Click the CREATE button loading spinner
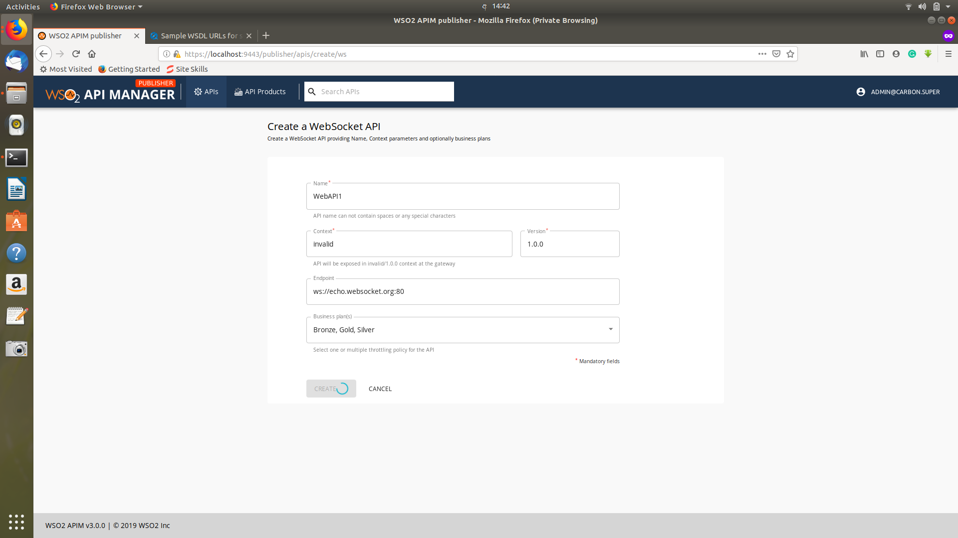The height and width of the screenshot is (538, 958). pyautogui.click(x=343, y=388)
